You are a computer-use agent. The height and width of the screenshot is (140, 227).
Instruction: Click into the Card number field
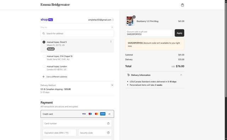pos(77,123)
